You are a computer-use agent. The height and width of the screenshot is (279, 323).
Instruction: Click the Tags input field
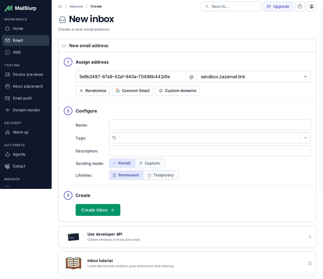point(210,138)
